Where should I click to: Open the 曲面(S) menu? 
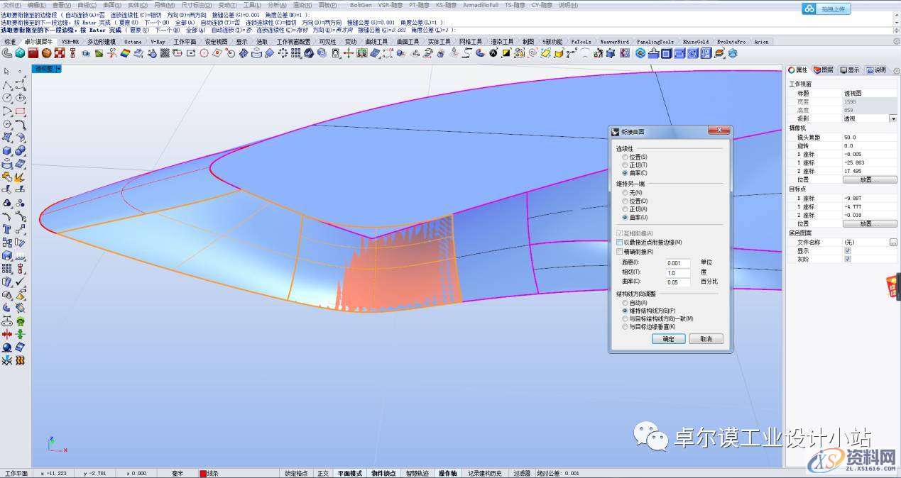pyautogui.click(x=111, y=4)
